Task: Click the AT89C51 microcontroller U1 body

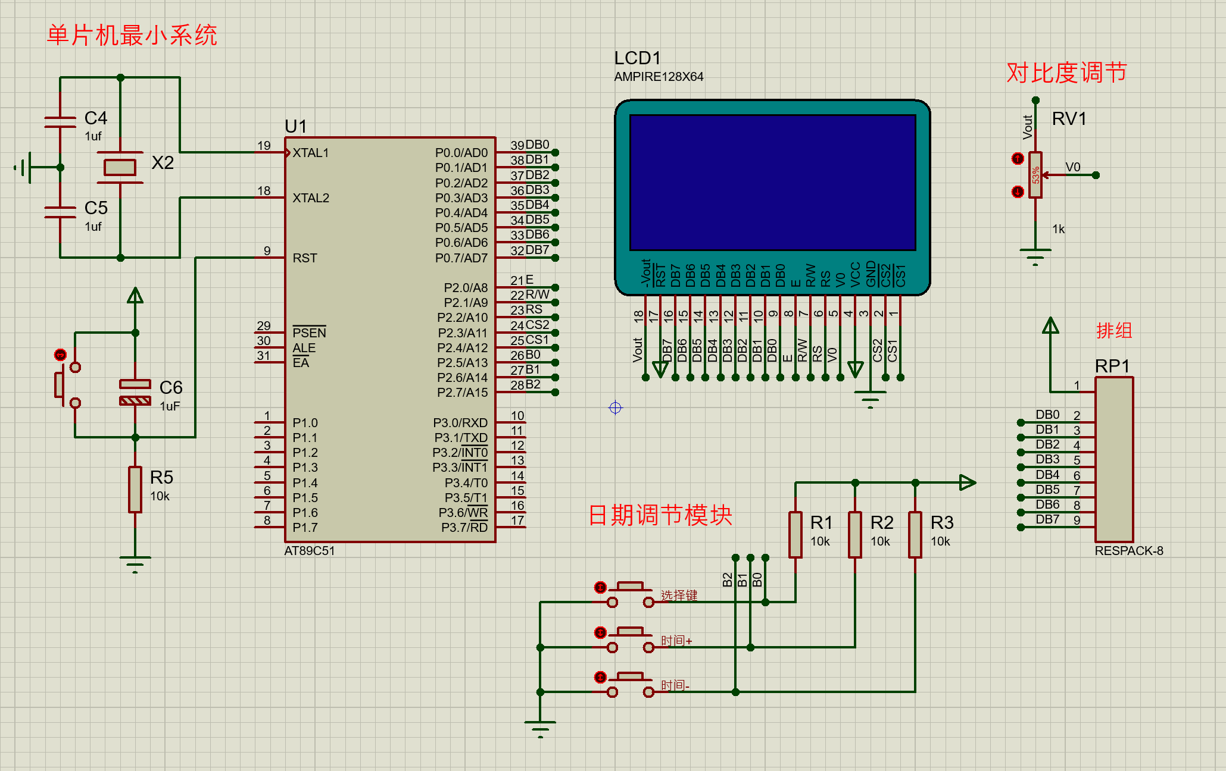Action: tap(390, 340)
